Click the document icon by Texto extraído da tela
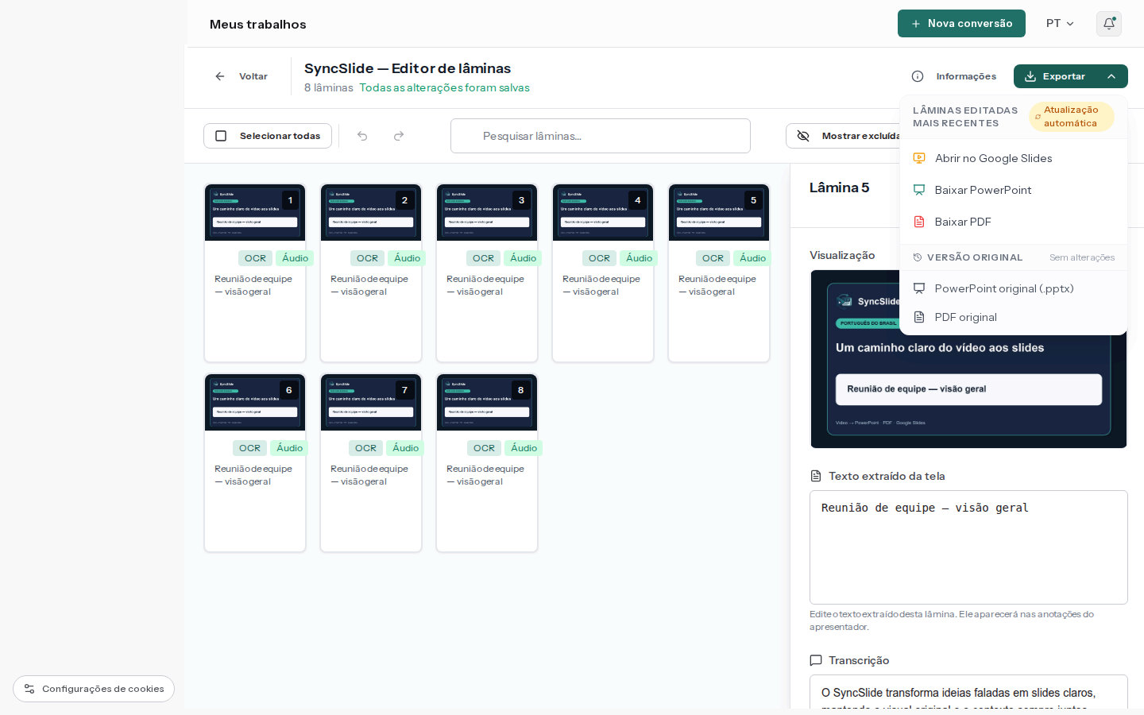 (816, 476)
